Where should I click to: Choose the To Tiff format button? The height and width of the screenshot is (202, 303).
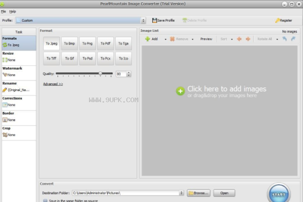[52, 58]
